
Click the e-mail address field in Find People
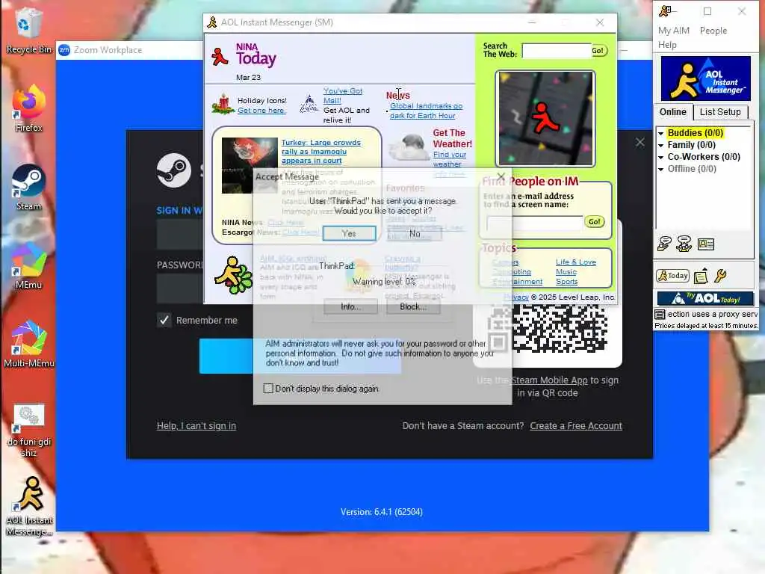[x=535, y=223]
